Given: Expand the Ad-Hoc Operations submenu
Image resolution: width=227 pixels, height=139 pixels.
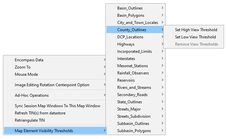Looking at the screenshot, I should coord(32,95).
